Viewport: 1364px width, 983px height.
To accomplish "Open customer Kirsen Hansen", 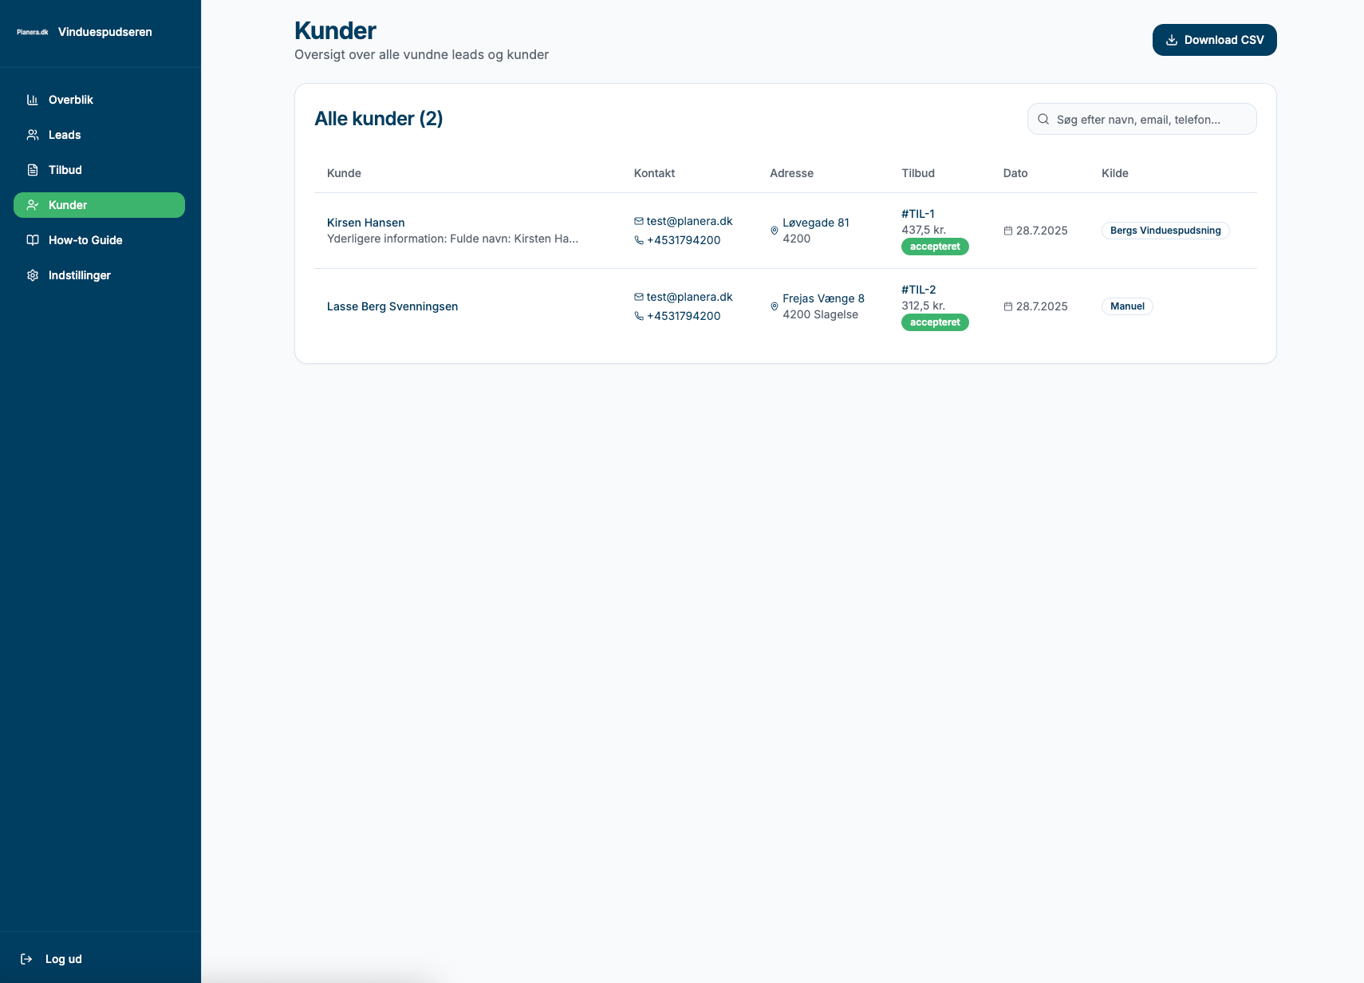I will pos(366,223).
